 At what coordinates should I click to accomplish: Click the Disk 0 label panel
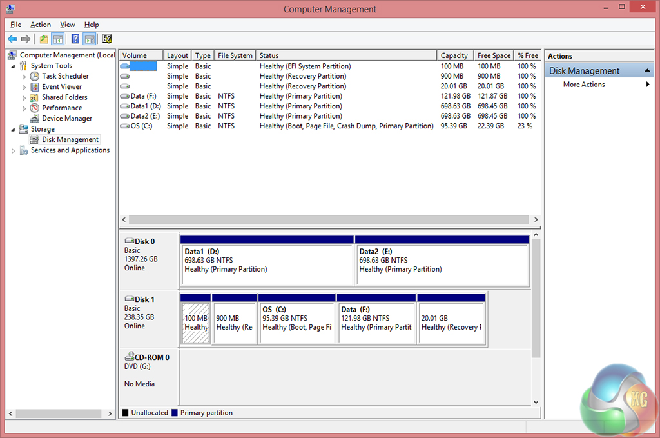click(150, 260)
